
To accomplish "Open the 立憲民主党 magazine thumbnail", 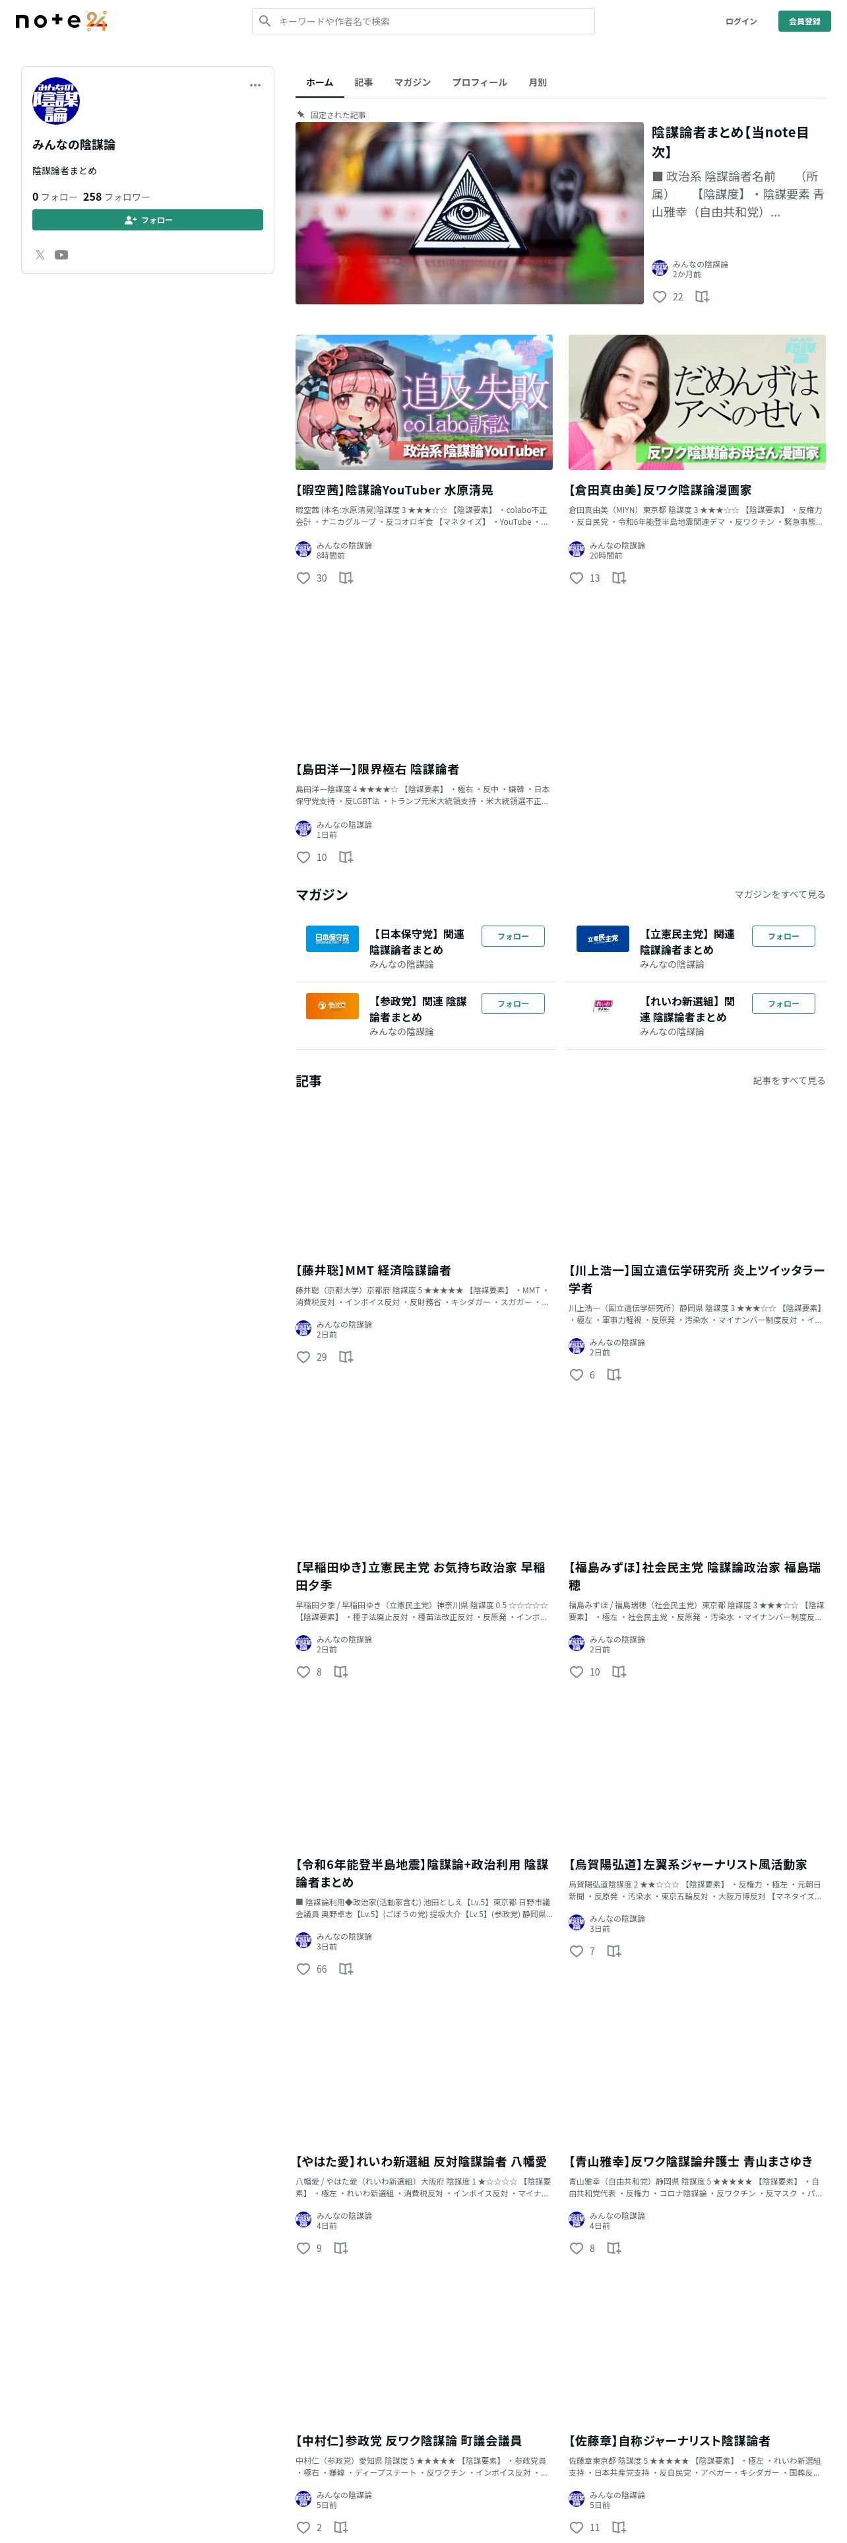I will (x=602, y=939).
